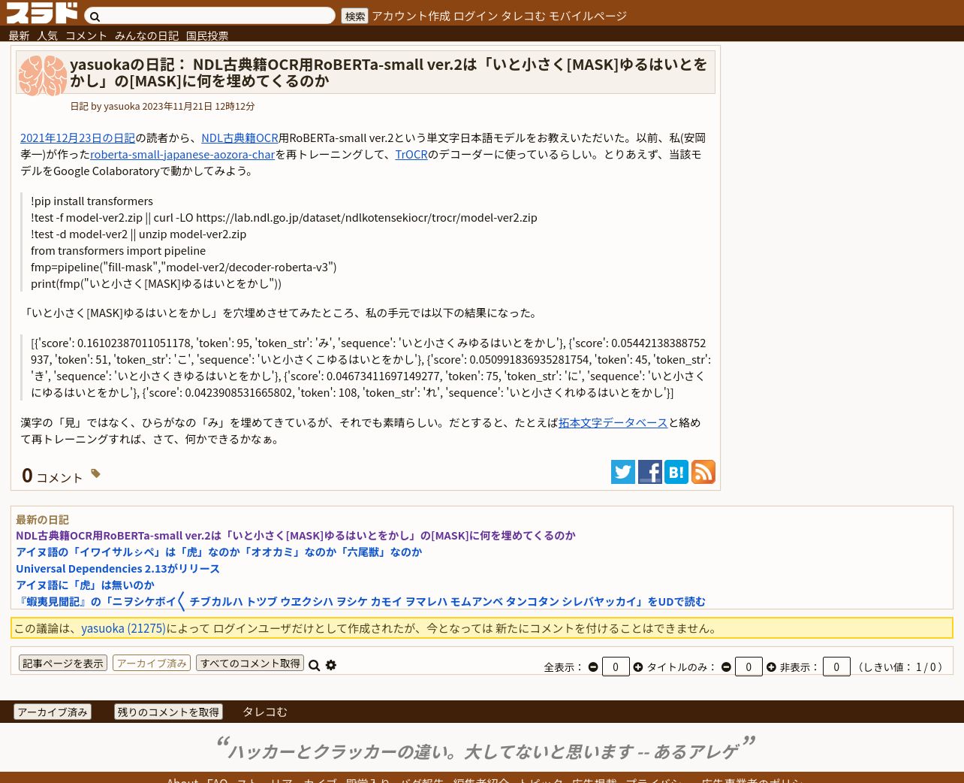Screen dimensions: 964x783
Task: Click the 0 コメント count
Action: pos(52,475)
